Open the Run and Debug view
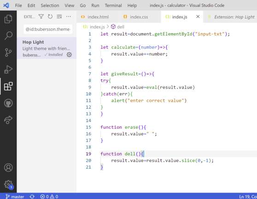This screenshot has height=199, width=257. (x=8, y=70)
